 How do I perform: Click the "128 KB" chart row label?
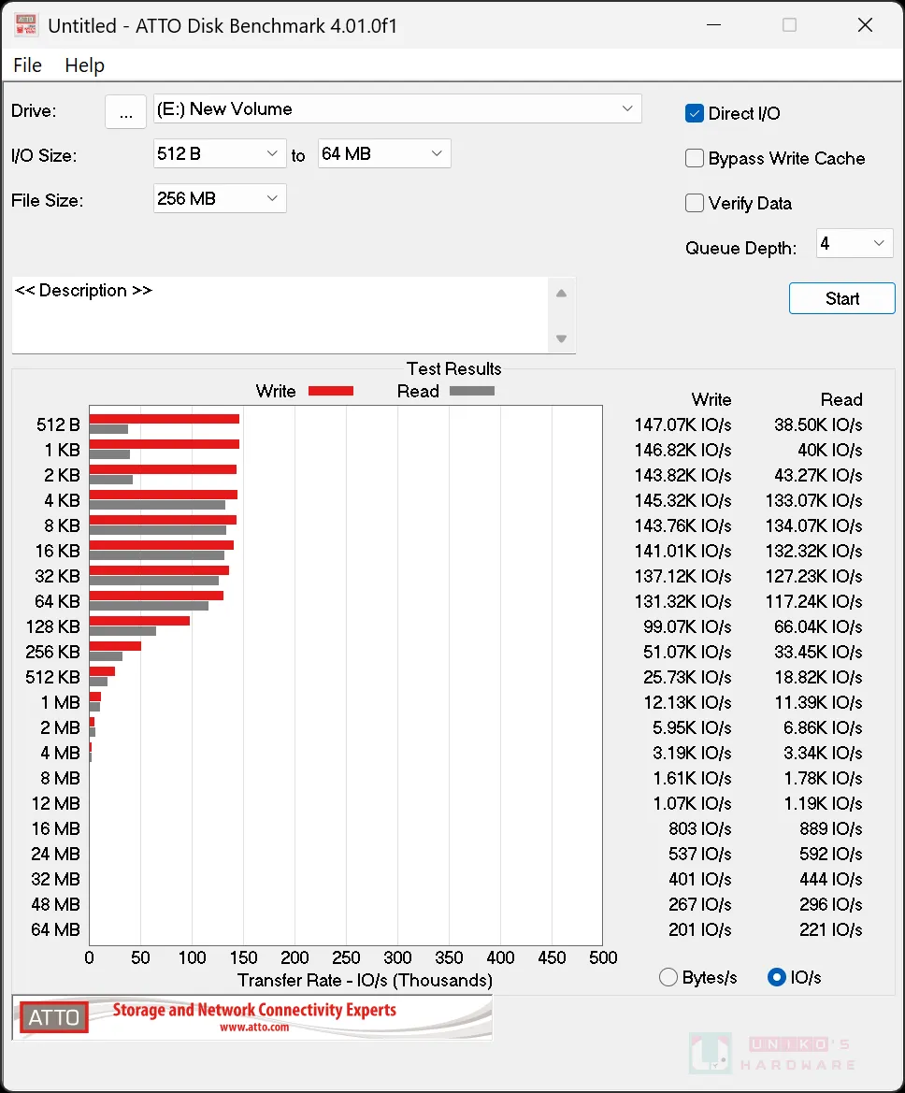pyautogui.click(x=53, y=626)
